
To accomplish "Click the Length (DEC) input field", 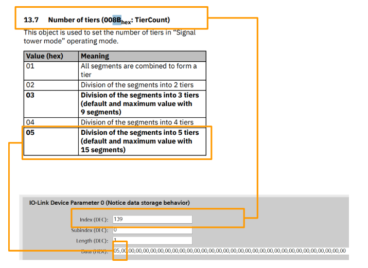I will 152,240.
